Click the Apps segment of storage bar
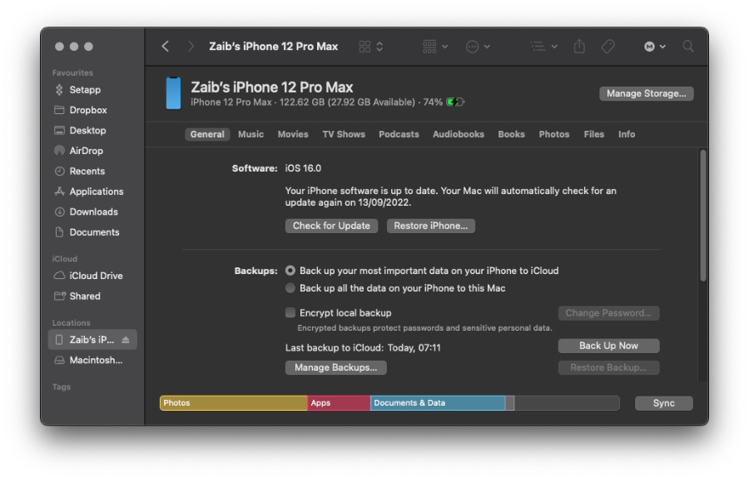Viewport: 749px width, 479px height. [x=339, y=403]
